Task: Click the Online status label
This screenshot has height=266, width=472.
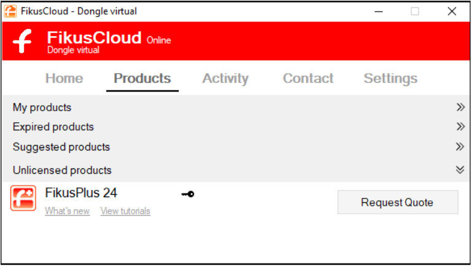Action: coord(159,41)
